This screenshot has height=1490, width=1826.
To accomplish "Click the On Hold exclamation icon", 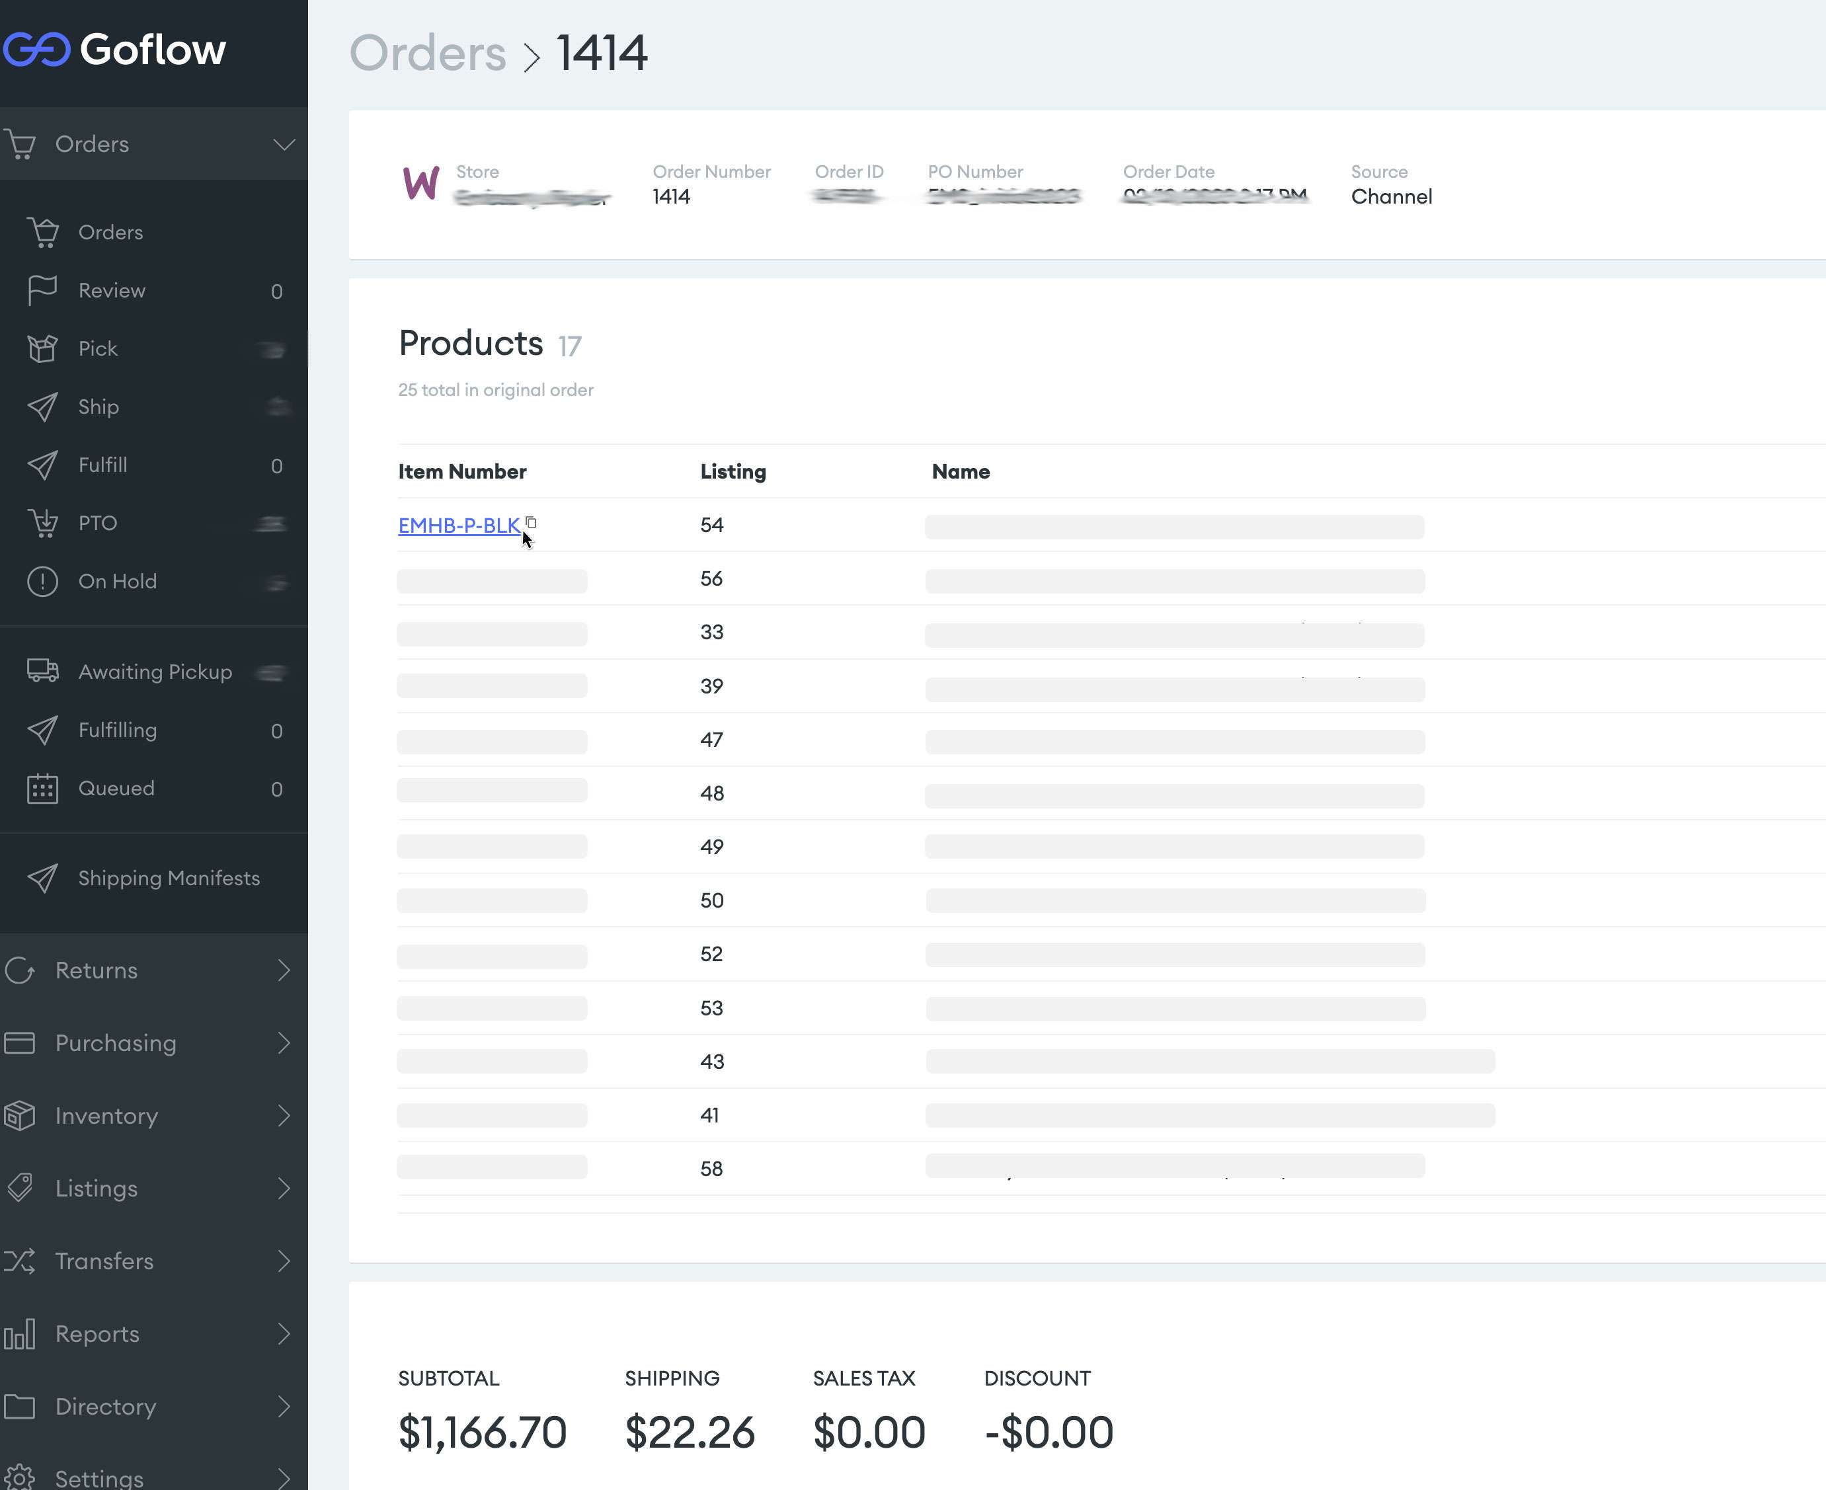I will point(42,581).
